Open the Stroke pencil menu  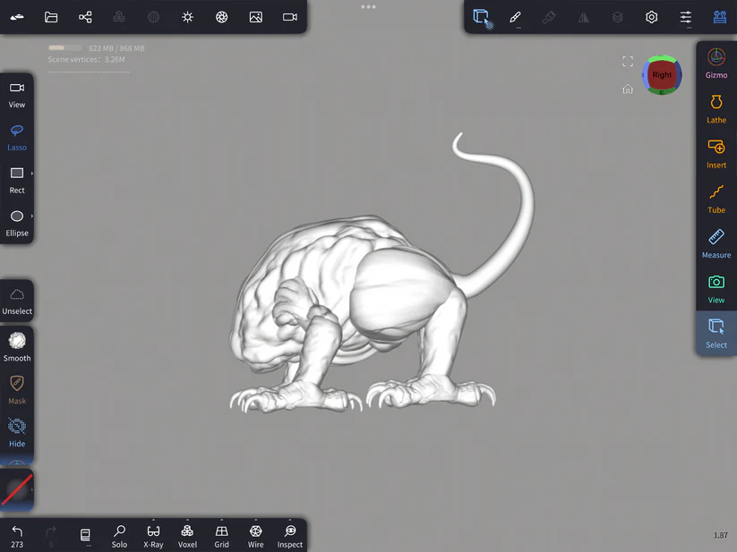click(515, 18)
